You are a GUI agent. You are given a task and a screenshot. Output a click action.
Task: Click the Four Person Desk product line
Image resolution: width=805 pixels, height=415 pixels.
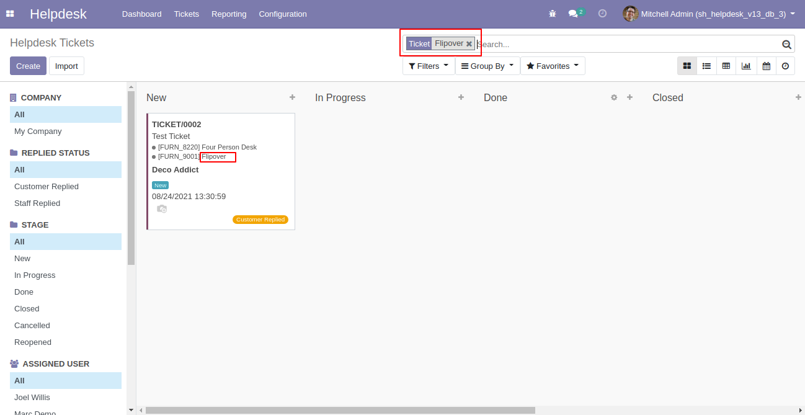pyautogui.click(x=207, y=147)
